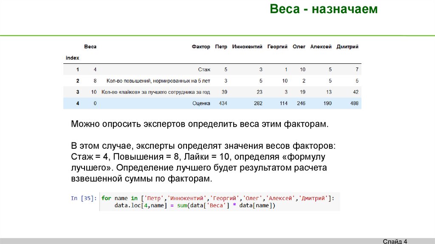Click the line "взвешенной суммы по факторам."
The width and height of the screenshot is (435, 244).
(x=141, y=179)
